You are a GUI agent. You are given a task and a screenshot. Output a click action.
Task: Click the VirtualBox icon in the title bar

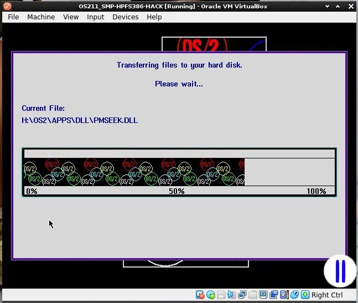(7, 6)
